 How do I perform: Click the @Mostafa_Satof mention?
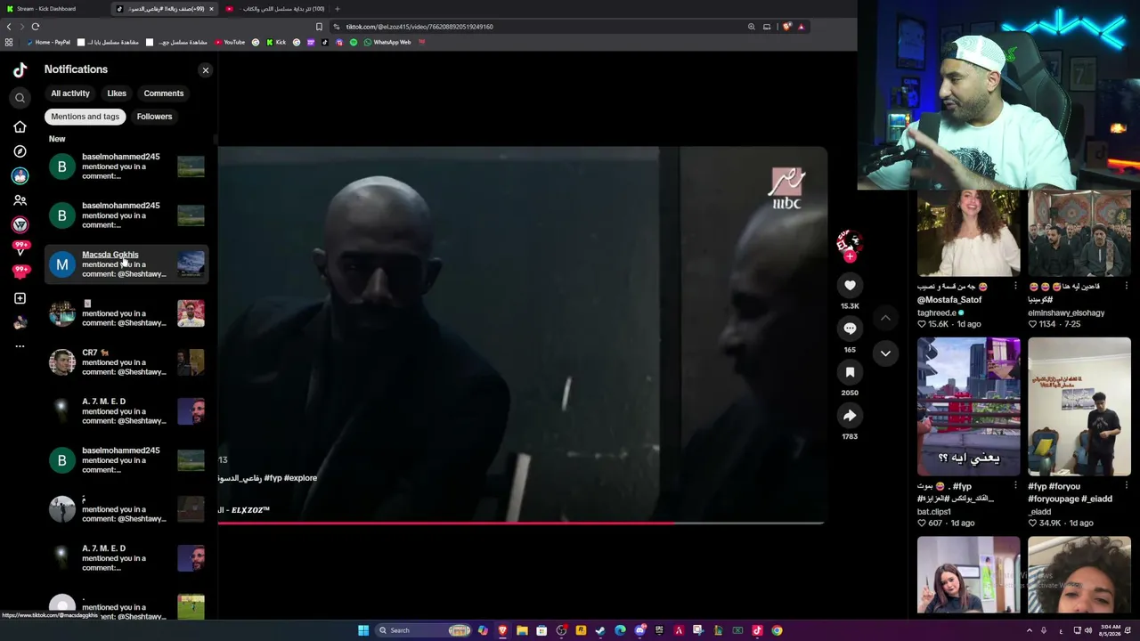click(x=949, y=300)
